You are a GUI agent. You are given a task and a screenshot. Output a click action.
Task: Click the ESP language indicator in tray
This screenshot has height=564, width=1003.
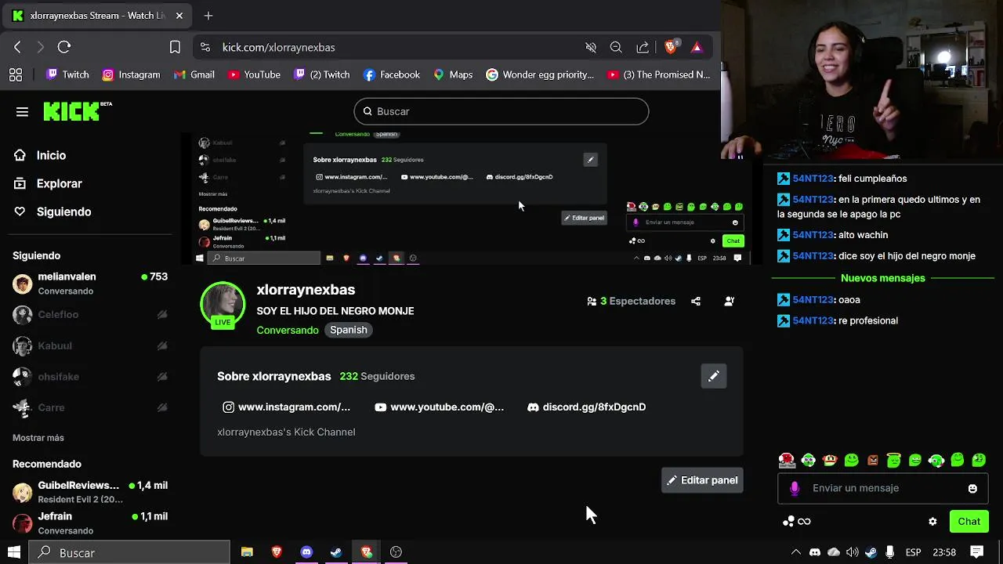(x=913, y=552)
